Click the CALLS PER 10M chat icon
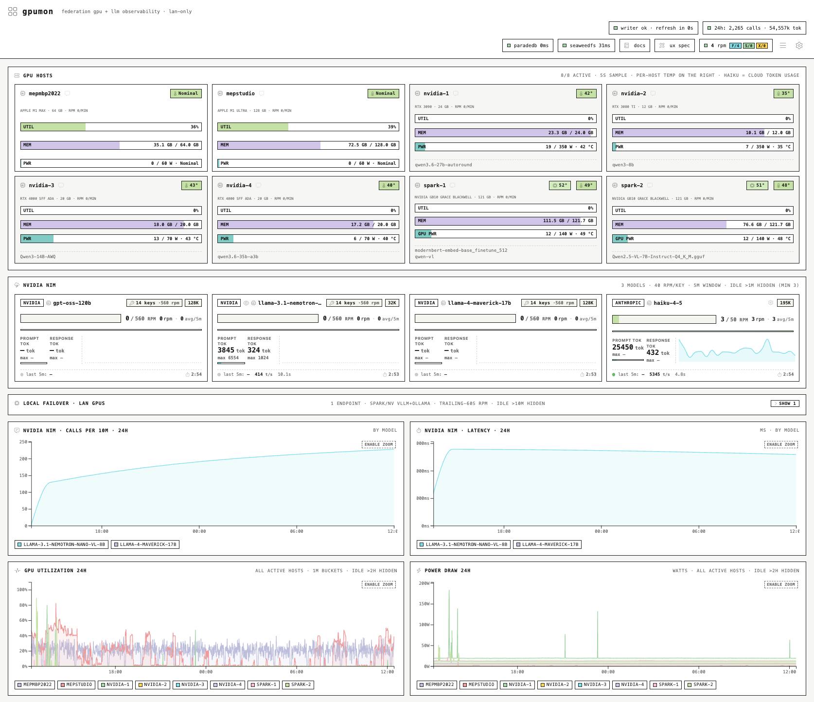Screen dimensions: 814x702 point(17,430)
